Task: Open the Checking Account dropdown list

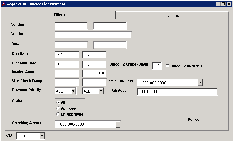Action: pos(118,124)
